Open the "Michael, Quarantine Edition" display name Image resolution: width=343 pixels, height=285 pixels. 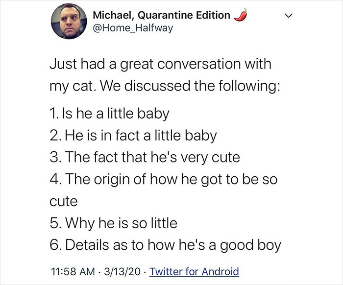point(161,15)
